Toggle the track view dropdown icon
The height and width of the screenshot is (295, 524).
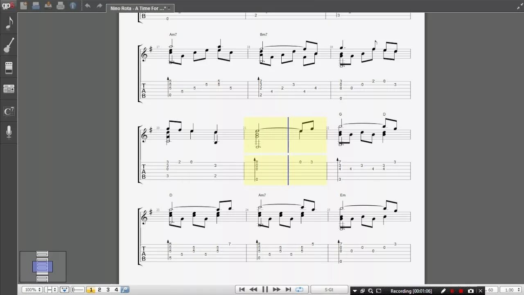64,290
